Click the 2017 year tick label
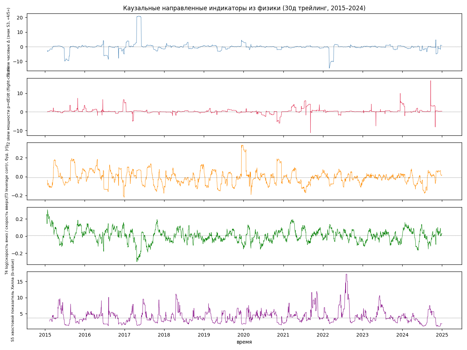The width and height of the screenshot is (467, 350). (124, 334)
